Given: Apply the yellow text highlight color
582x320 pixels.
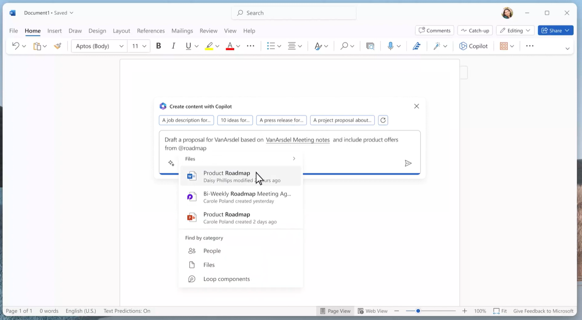Looking at the screenshot, I should [209, 46].
